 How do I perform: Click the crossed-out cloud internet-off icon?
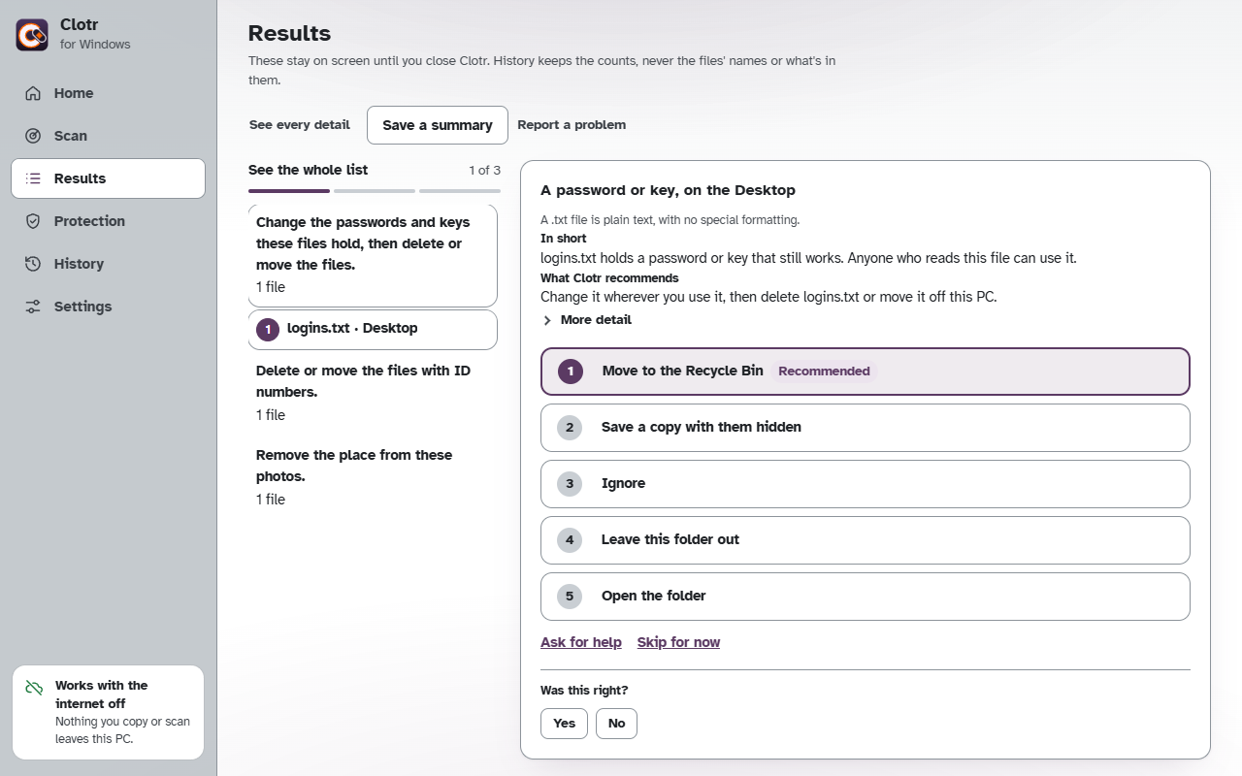tap(34, 688)
